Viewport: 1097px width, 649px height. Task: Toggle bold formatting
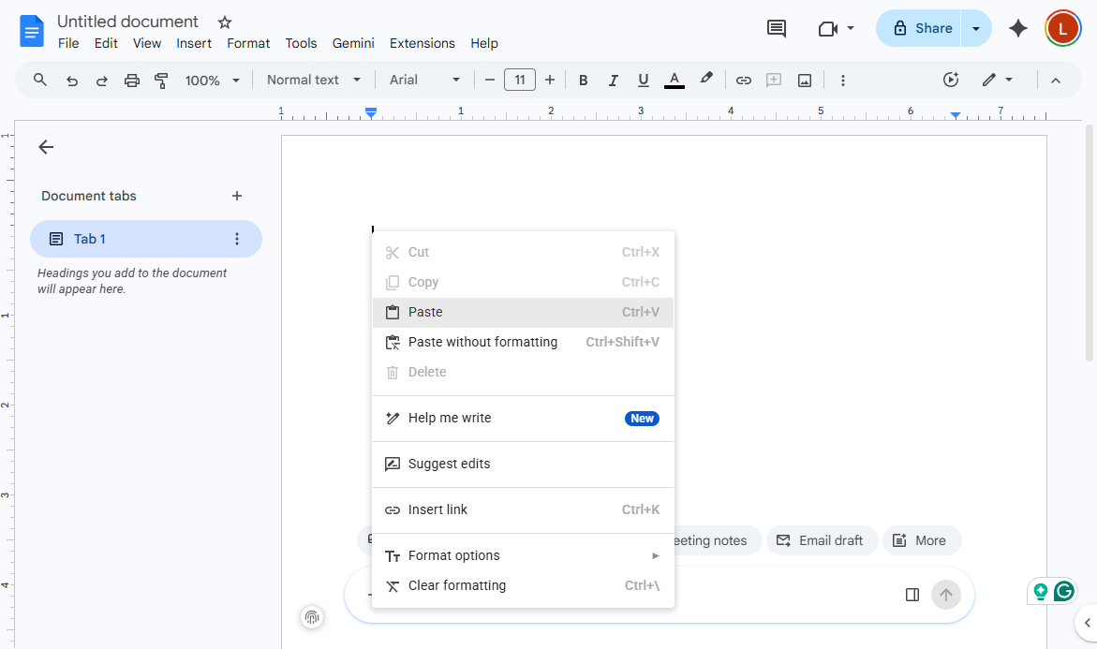point(583,80)
